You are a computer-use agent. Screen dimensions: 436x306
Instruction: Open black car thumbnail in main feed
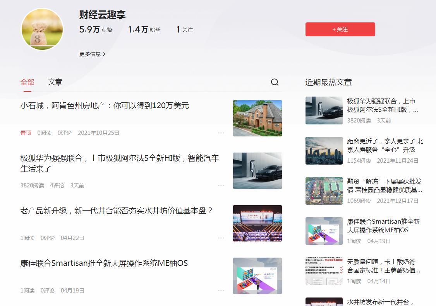[x=257, y=171]
